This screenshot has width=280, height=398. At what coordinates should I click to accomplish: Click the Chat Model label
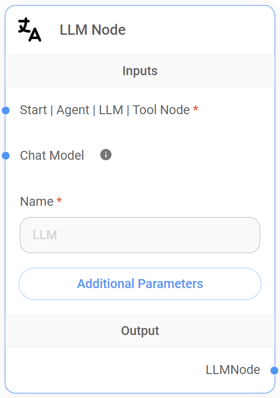point(52,156)
